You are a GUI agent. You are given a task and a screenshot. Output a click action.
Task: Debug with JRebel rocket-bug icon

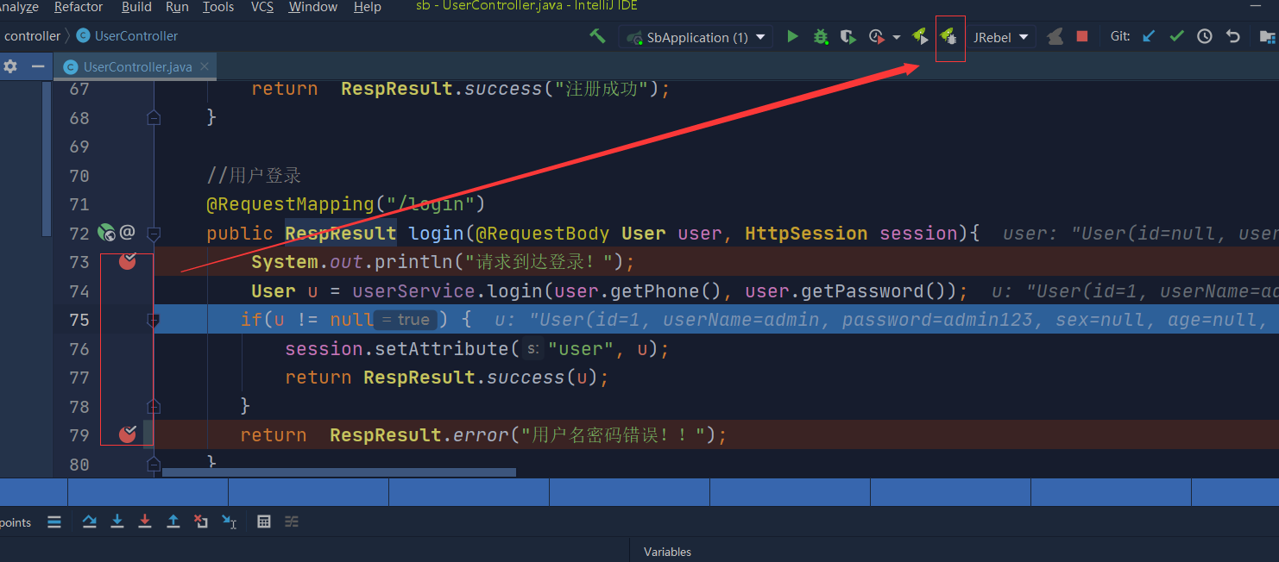(x=948, y=36)
